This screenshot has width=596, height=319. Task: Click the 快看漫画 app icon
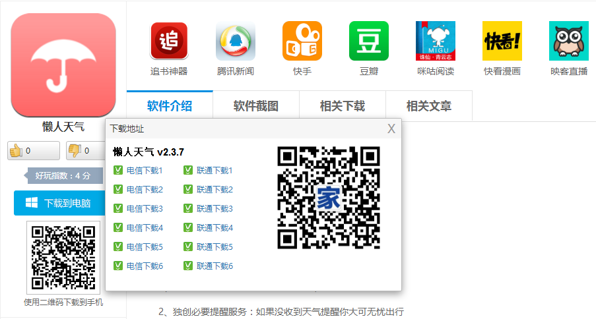[502, 41]
